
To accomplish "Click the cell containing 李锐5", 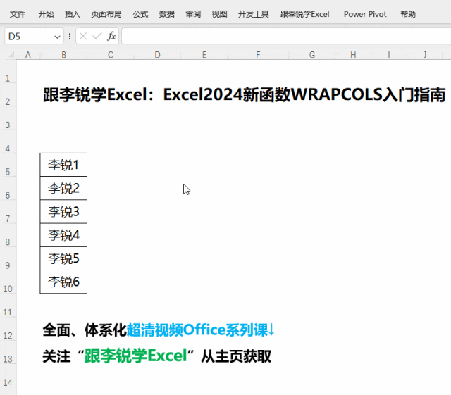I will click(63, 258).
